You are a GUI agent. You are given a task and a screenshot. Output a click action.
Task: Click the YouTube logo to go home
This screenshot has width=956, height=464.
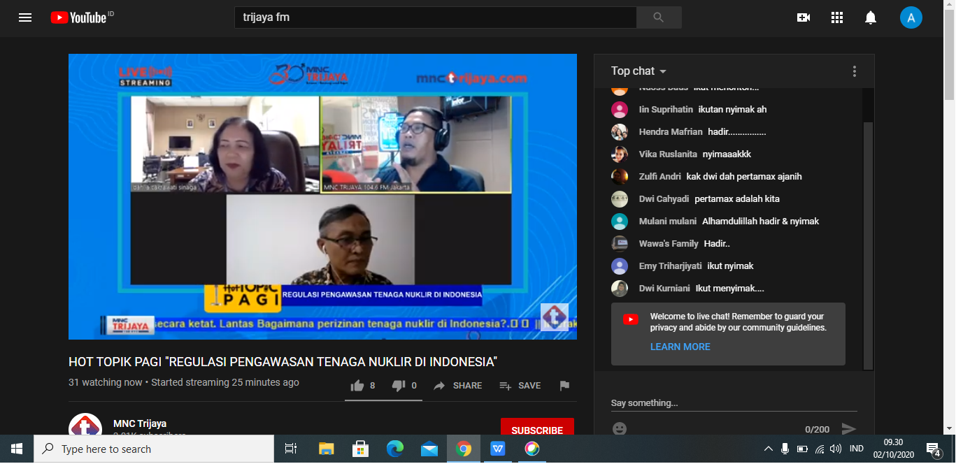tap(82, 17)
